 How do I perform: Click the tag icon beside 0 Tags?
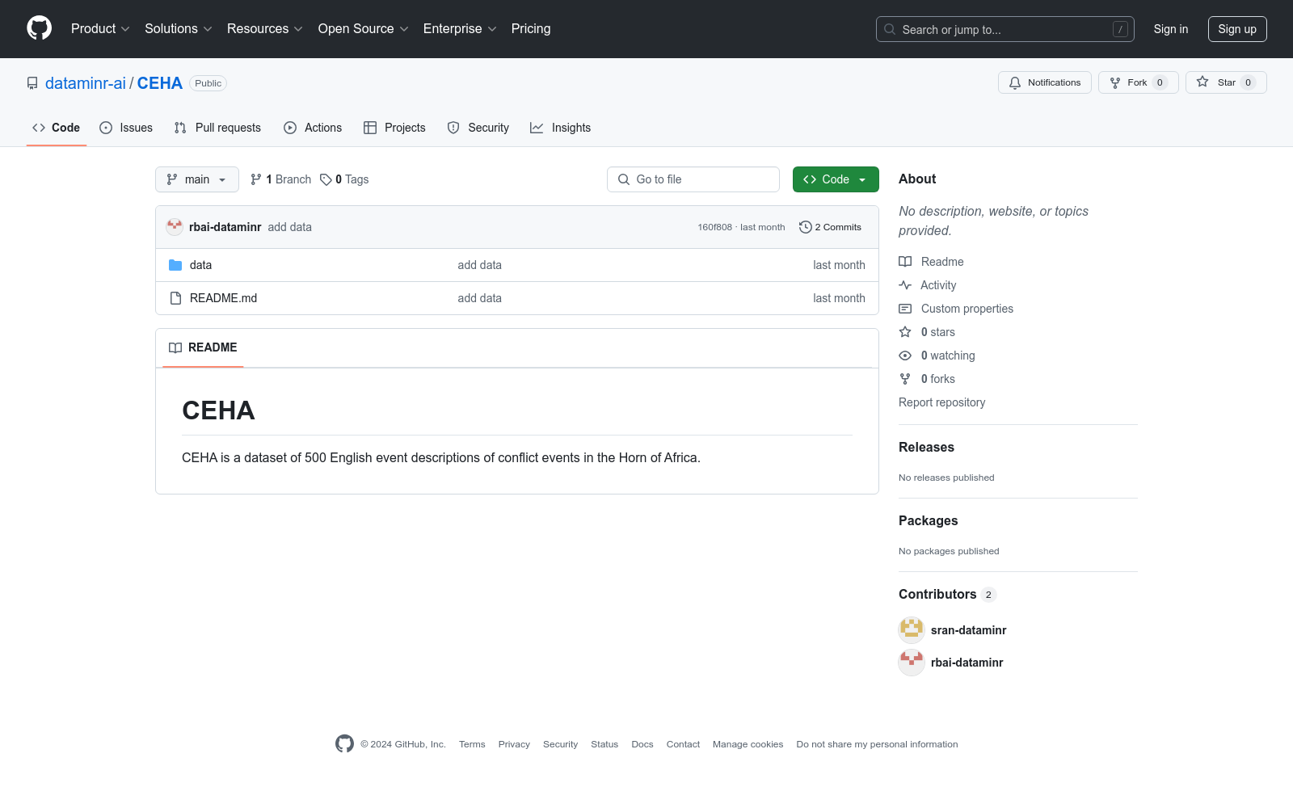coord(326,179)
